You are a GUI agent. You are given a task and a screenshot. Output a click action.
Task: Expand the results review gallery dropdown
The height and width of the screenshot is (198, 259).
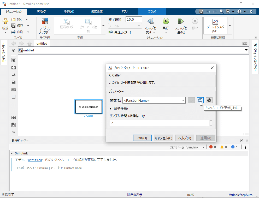pos(230,26)
